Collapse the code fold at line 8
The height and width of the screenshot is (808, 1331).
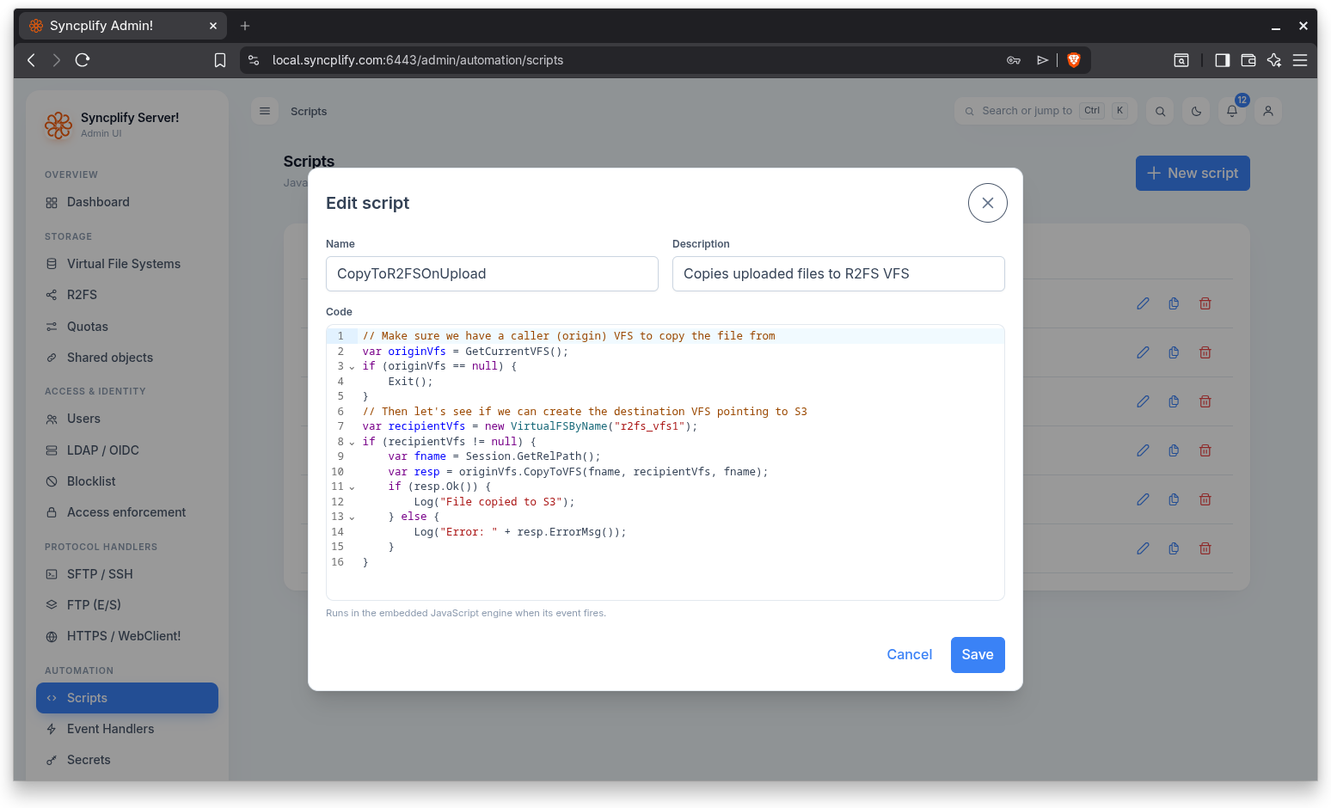(x=352, y=443)
